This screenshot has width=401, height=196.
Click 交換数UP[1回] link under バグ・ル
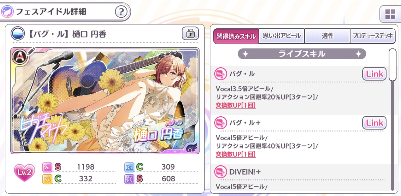pos(236,105)
